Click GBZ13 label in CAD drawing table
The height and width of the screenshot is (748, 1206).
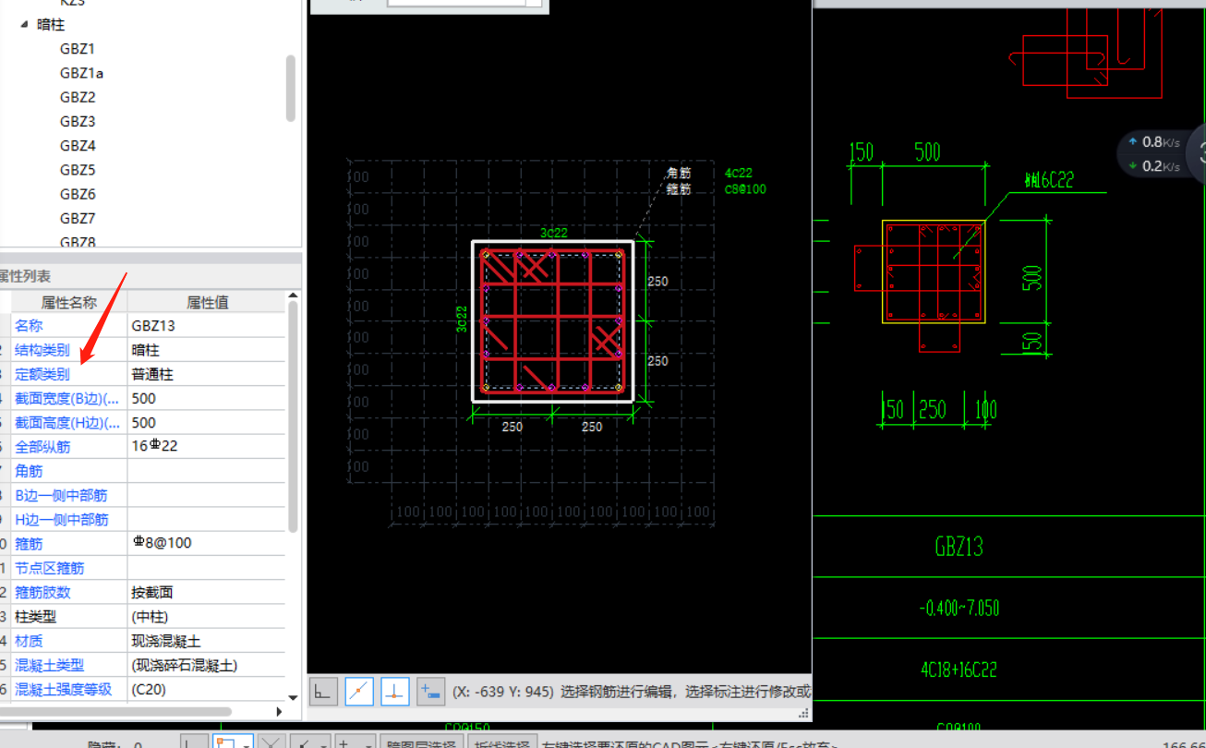click(959, 547)
